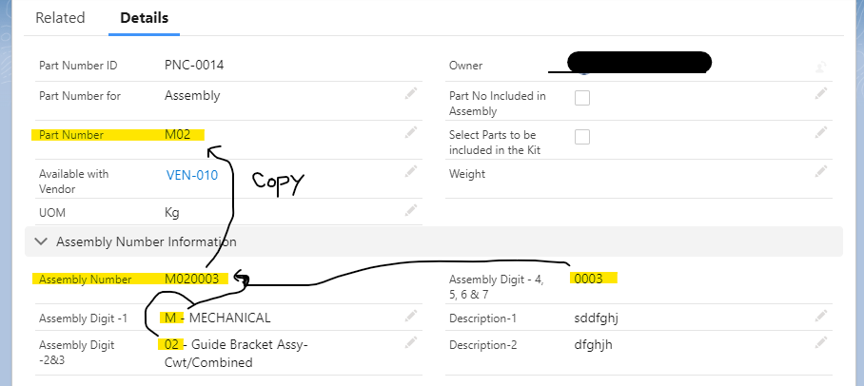This screenshot has height=386, width=864.
Task: Edit the Description-1 field
Action: point(820,316)
